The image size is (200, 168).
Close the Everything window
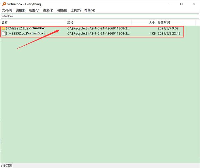coord(194,4)
